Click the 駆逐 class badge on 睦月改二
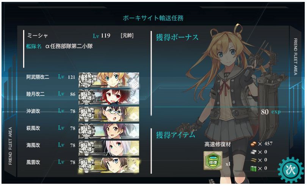Viewport: 307px width, 186px height. (86, 97)
